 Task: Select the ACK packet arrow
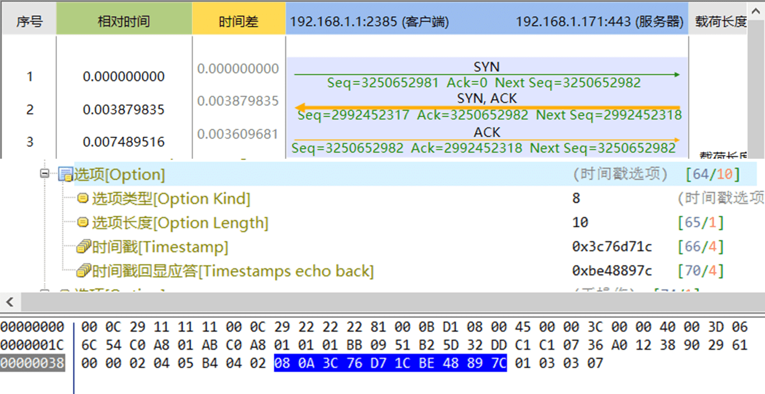487,140
